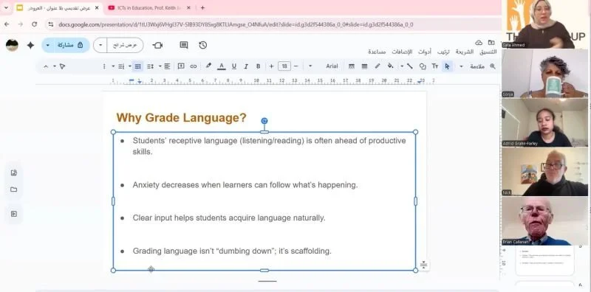Toggle bold formatting in the toolbar
Image resolution: width=591 pixels, height=292 pixels.
pyautogui.click(x=258, y=66)
